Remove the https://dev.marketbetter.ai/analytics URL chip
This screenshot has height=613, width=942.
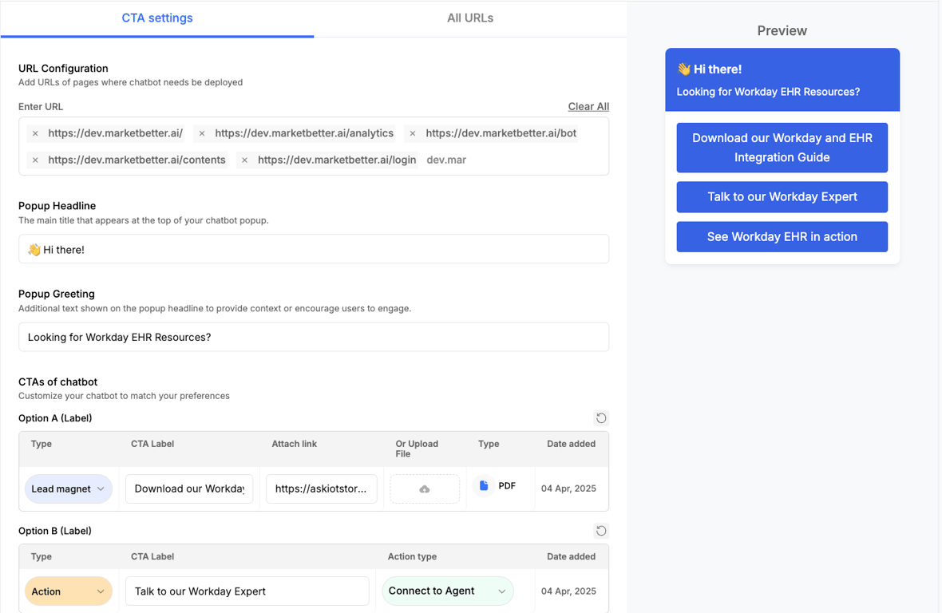pyautogui.click(x=202, y=132)
